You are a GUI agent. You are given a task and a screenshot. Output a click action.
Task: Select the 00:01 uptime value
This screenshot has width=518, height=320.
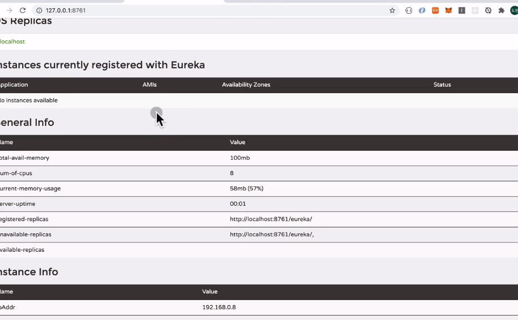(x=238, y=204)
